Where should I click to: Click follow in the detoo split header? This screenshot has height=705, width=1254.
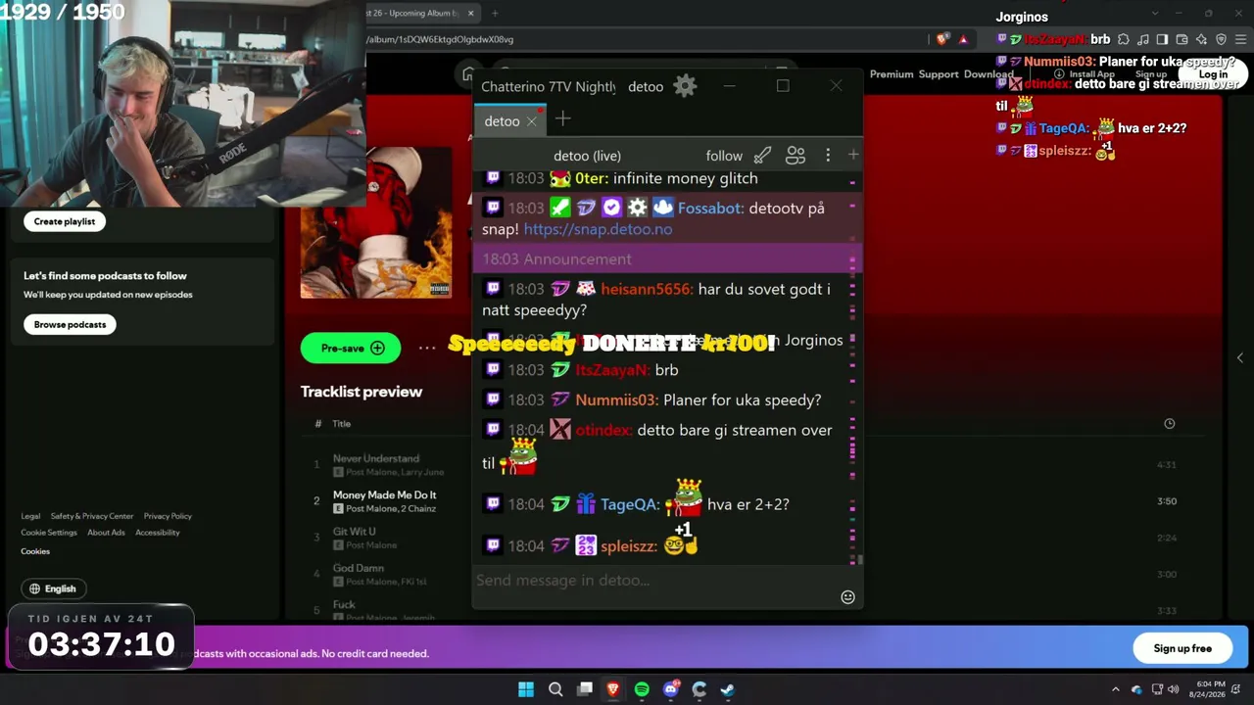pyautogui.click(x=724, y=156)
